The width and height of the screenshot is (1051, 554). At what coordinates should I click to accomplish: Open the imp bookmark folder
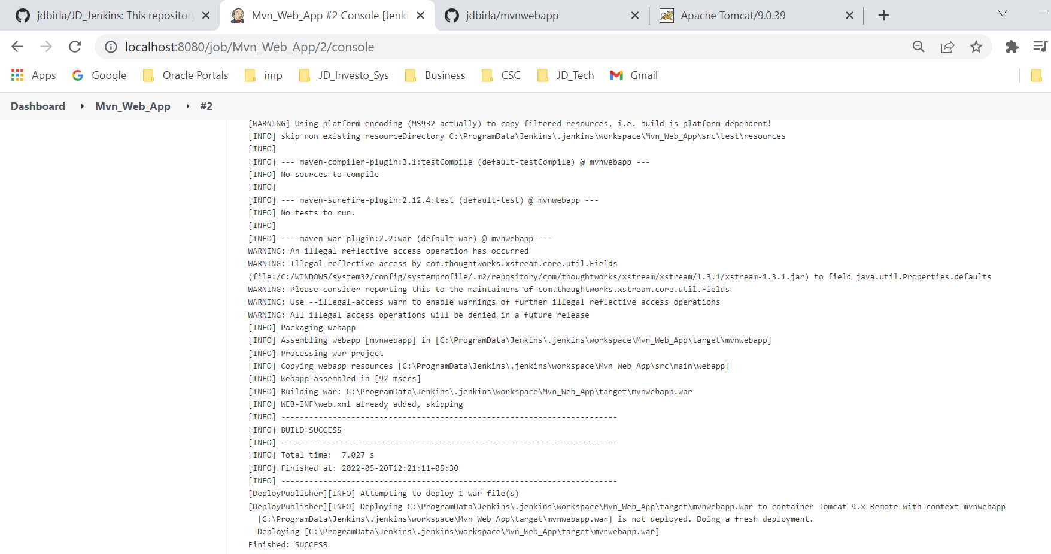tap(263, 75)
